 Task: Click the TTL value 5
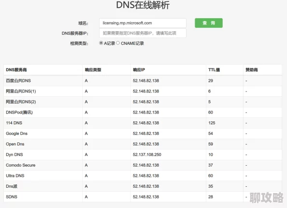point(209,102)
